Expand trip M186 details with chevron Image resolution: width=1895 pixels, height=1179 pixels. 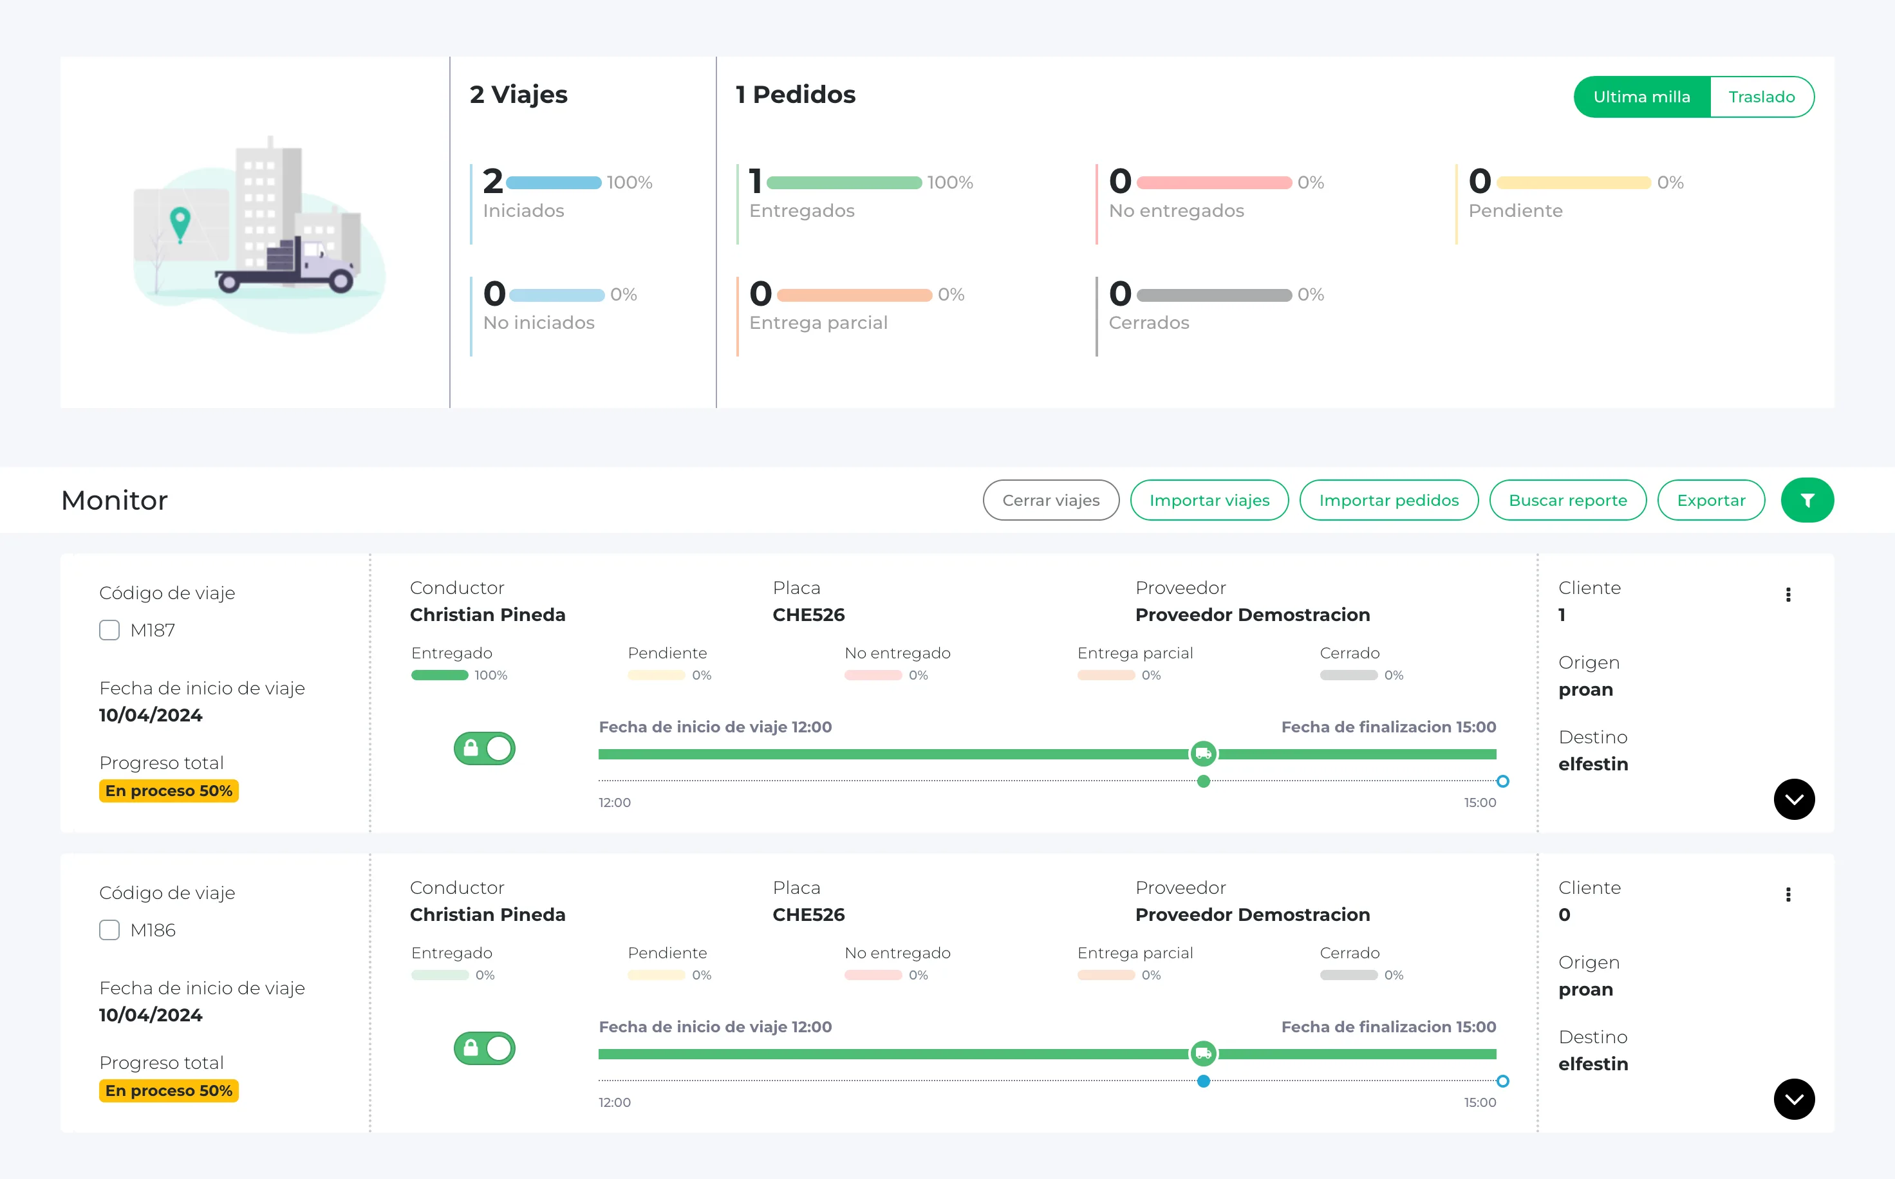[1794, 1099]
